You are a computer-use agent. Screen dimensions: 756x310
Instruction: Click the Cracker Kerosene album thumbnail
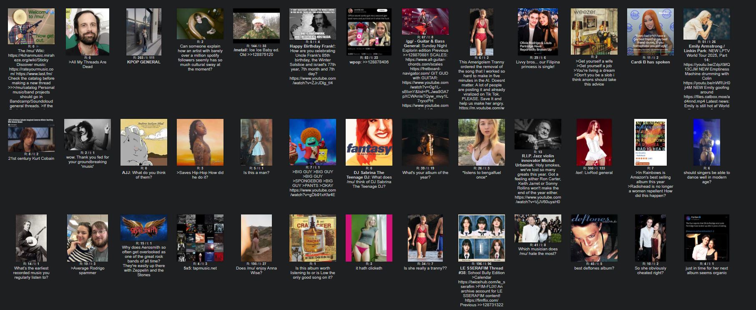coord(313,238)
